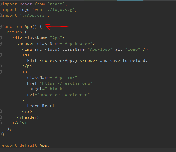Screen dimensions: 176x152
Task: Click the 'div' tag name in '<div className'
Action: [x=18, y=38]
